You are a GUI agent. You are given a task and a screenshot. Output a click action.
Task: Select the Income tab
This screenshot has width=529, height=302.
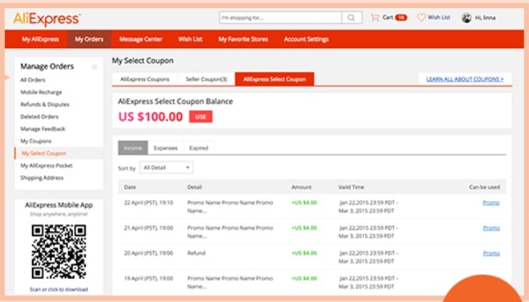[x=133, y=148]
